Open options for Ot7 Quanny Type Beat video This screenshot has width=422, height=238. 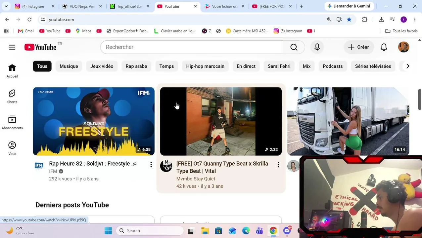278,165
